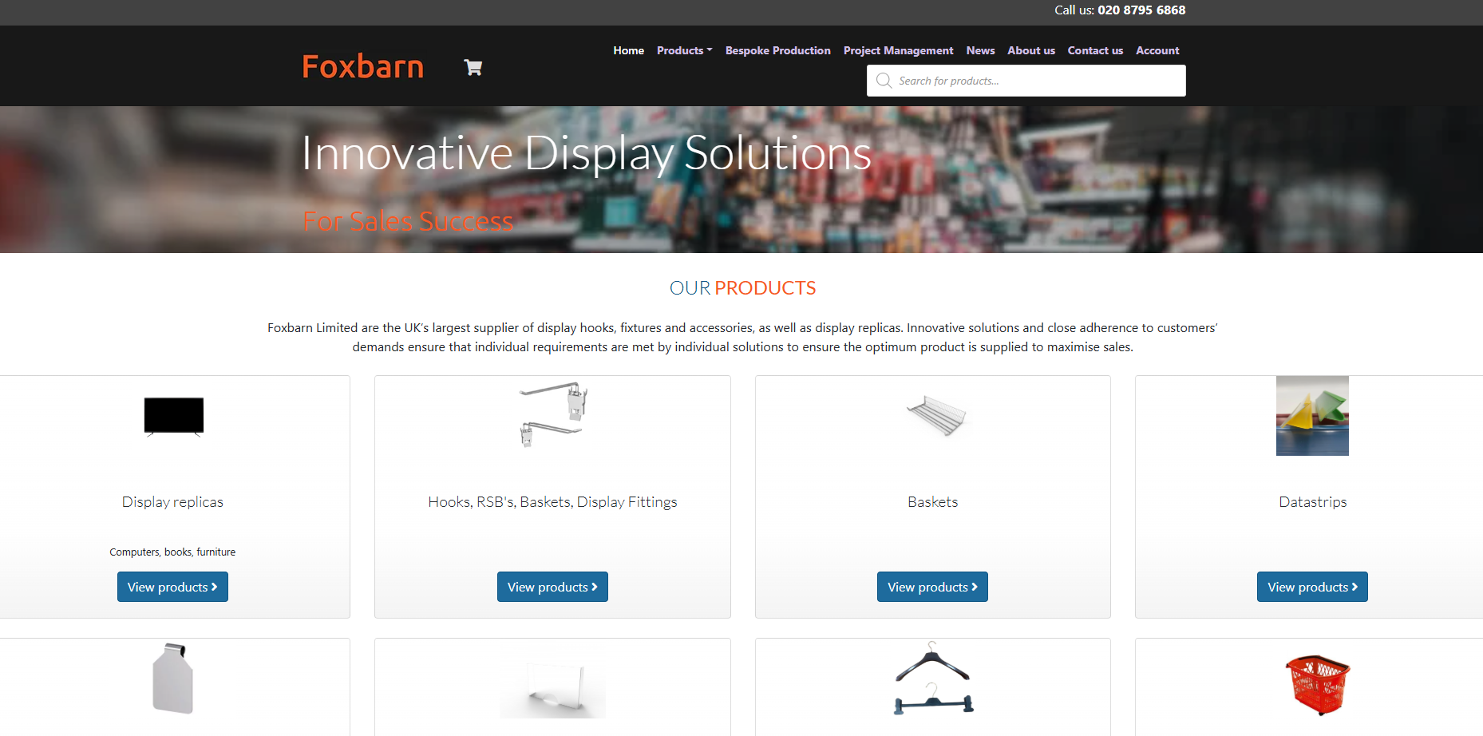Click the Display replicas TV image
Viewport: 1483px width, 736px height.
[173, 417]
